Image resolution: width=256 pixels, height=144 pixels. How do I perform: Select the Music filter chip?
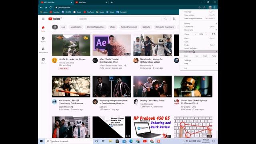pos(112,27)
